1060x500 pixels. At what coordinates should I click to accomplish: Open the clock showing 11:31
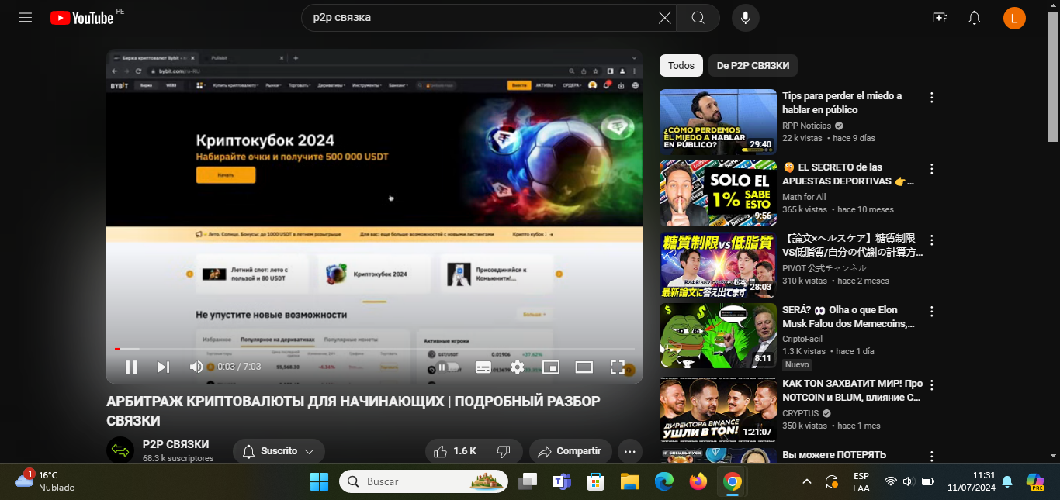[x=972, y=481]
